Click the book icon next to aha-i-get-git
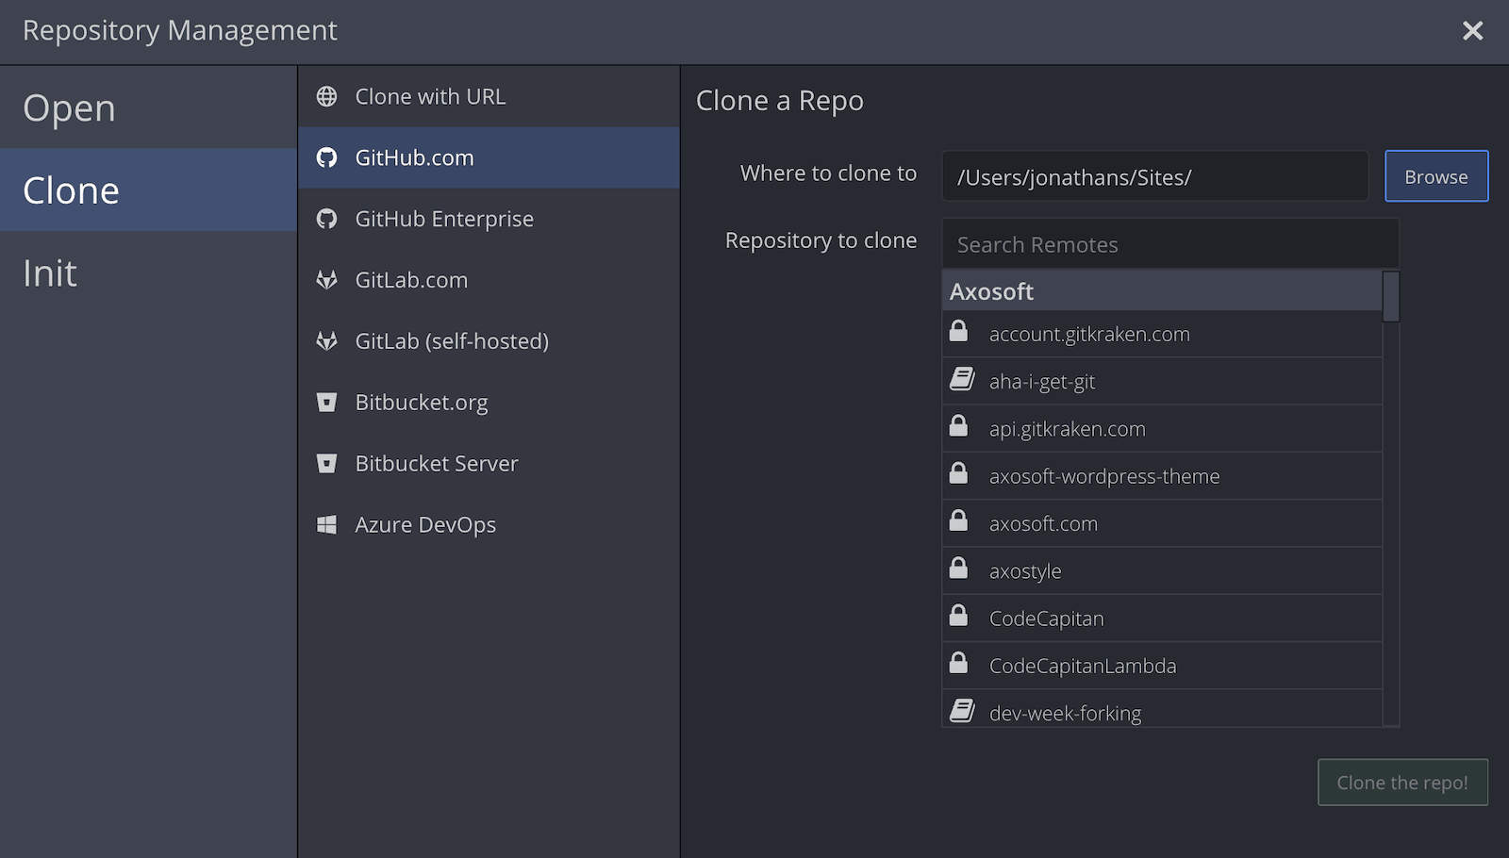Viewport: 1509px width, 858px height. pos(961,380)
